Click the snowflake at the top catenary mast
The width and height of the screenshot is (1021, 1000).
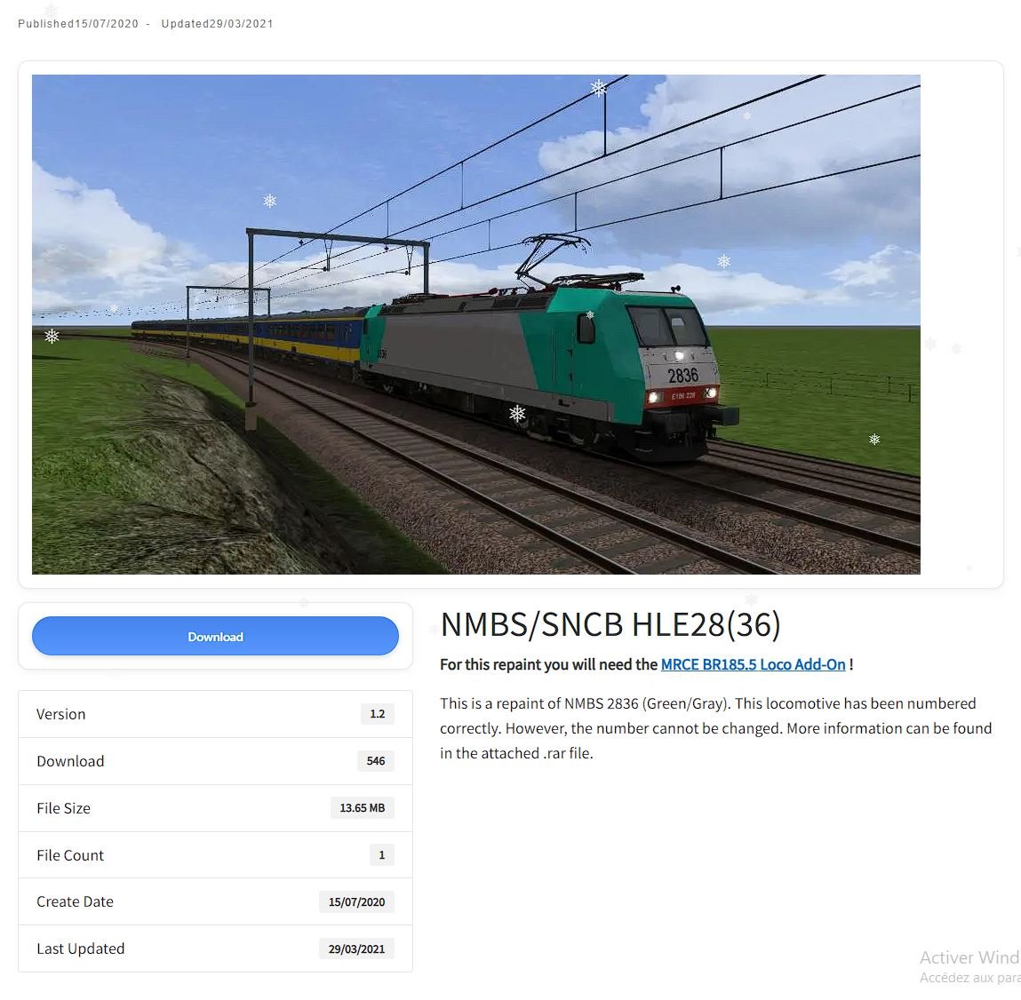pos(598,87)
